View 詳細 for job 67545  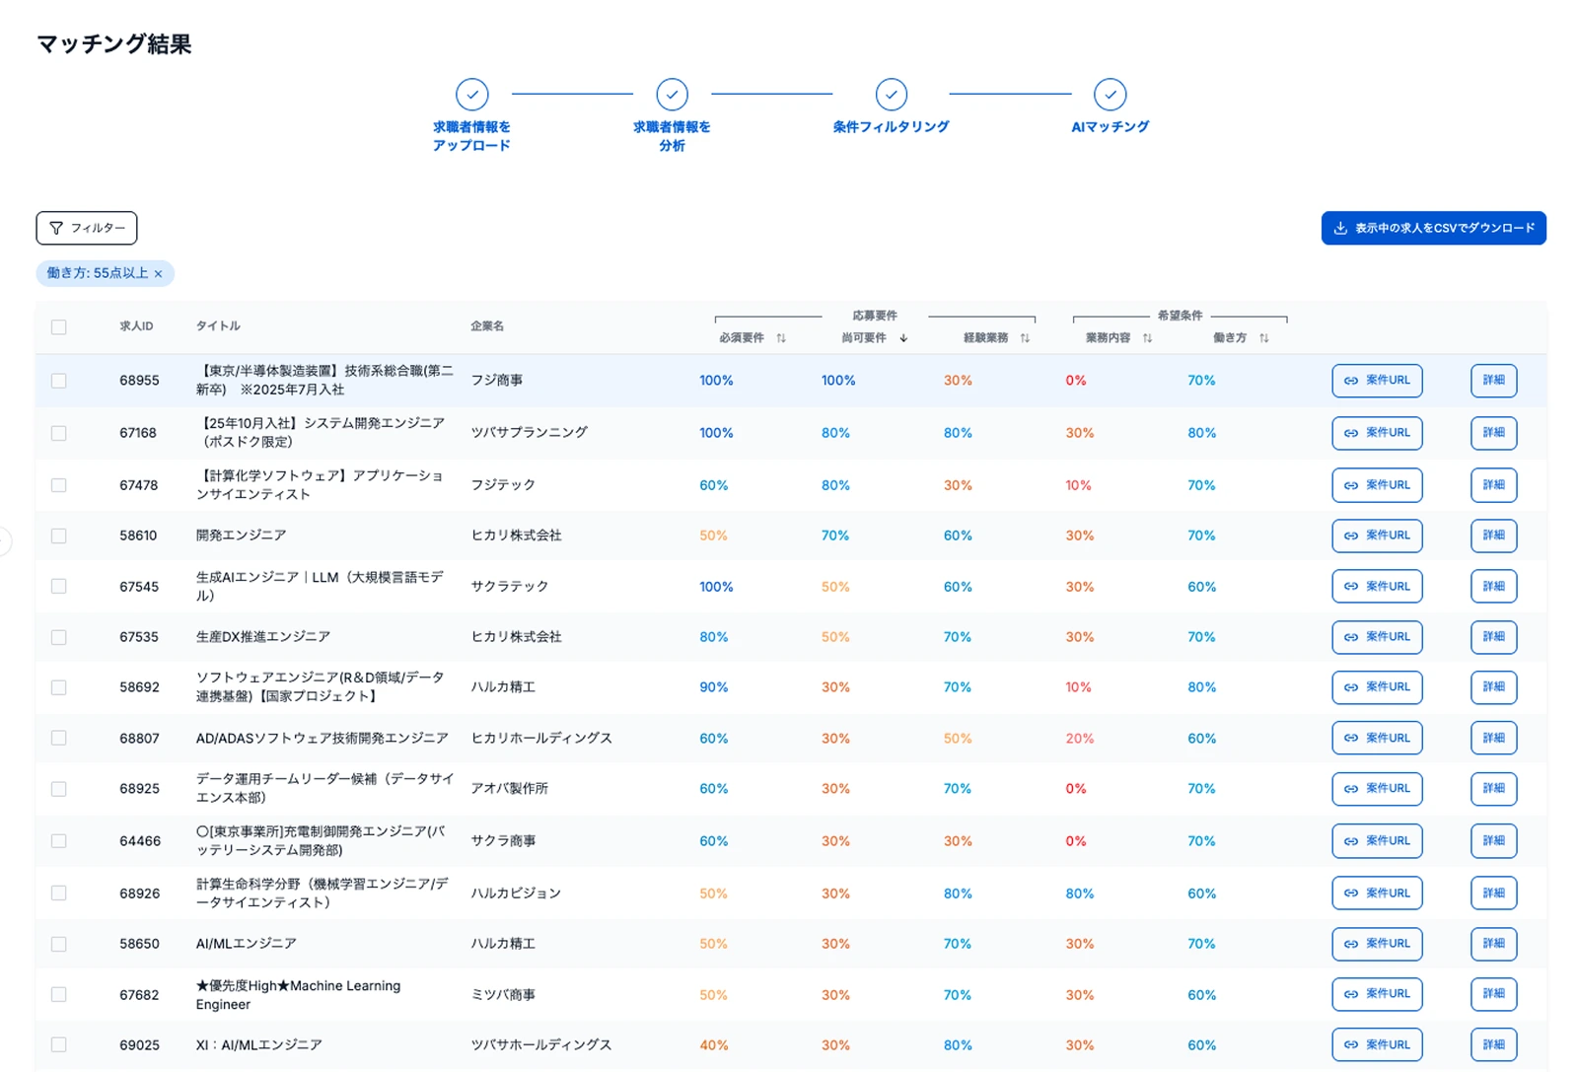point(1494,587)
